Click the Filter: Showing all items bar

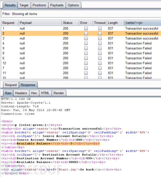click(81, 14)
